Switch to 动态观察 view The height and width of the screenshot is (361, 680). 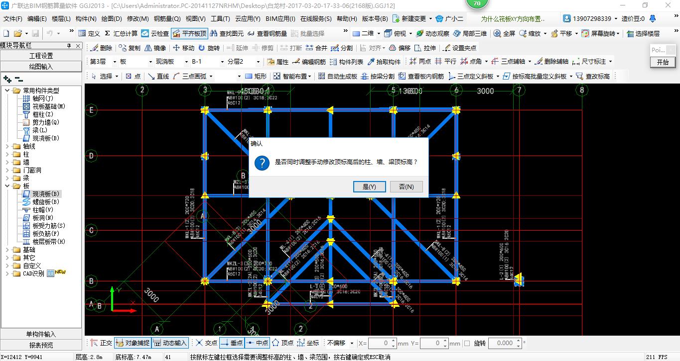432,33
